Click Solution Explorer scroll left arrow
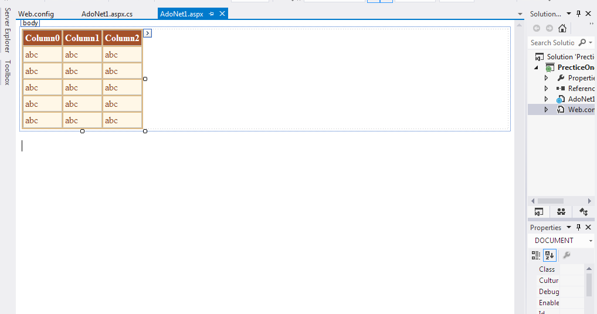Screen dimensions: 597x314 (532, 201)
